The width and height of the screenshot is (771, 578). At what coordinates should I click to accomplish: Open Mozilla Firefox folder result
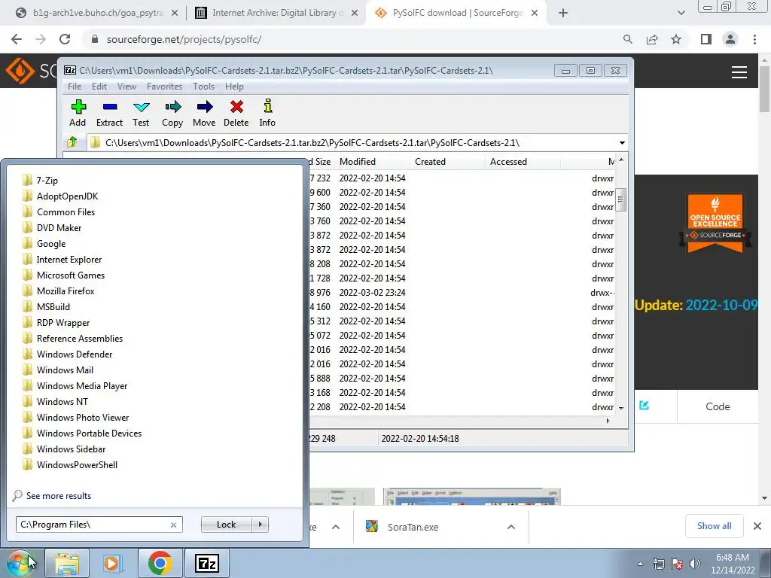59,291
